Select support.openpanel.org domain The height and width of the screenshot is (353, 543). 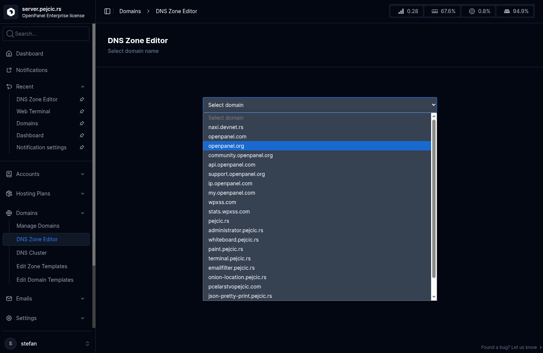(x=317, y=174)
